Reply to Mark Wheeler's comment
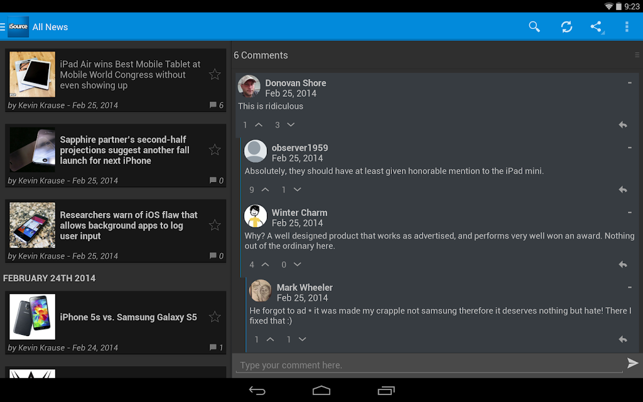The image size is (643, 402). pyautogui.click(x=623, y=339)
